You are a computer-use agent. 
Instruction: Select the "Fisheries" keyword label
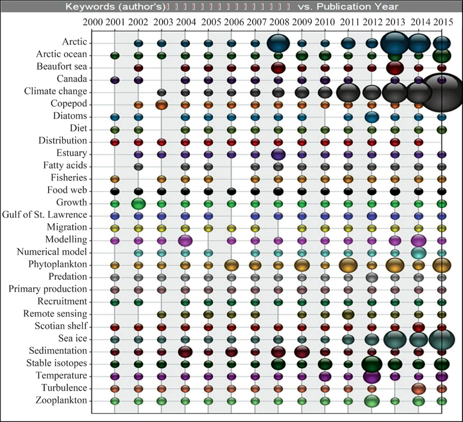[x=69, y=178]
